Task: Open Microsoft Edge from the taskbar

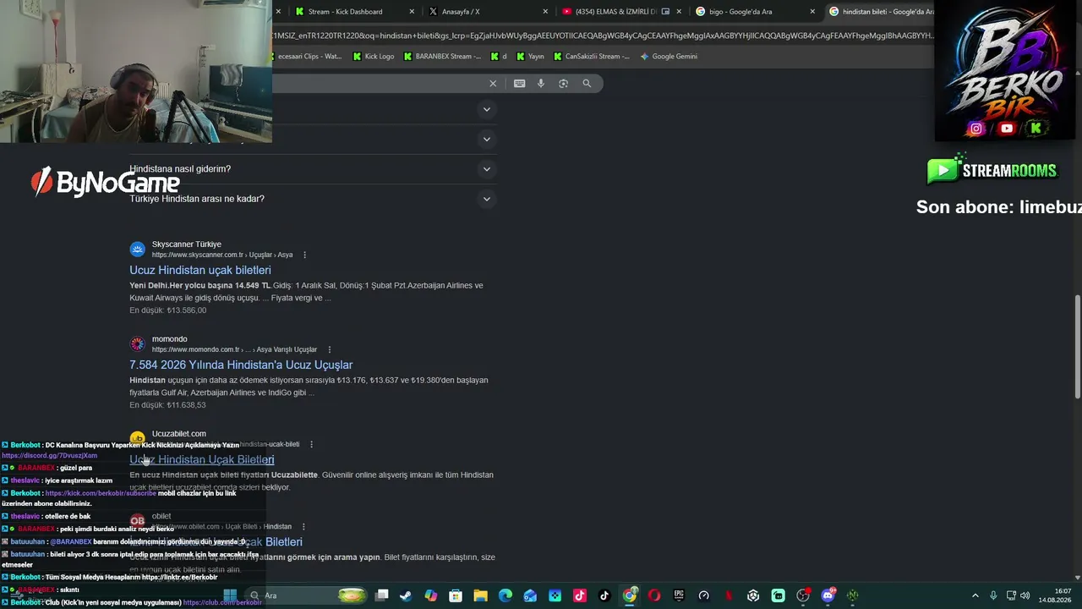Action: click(505, 595)
